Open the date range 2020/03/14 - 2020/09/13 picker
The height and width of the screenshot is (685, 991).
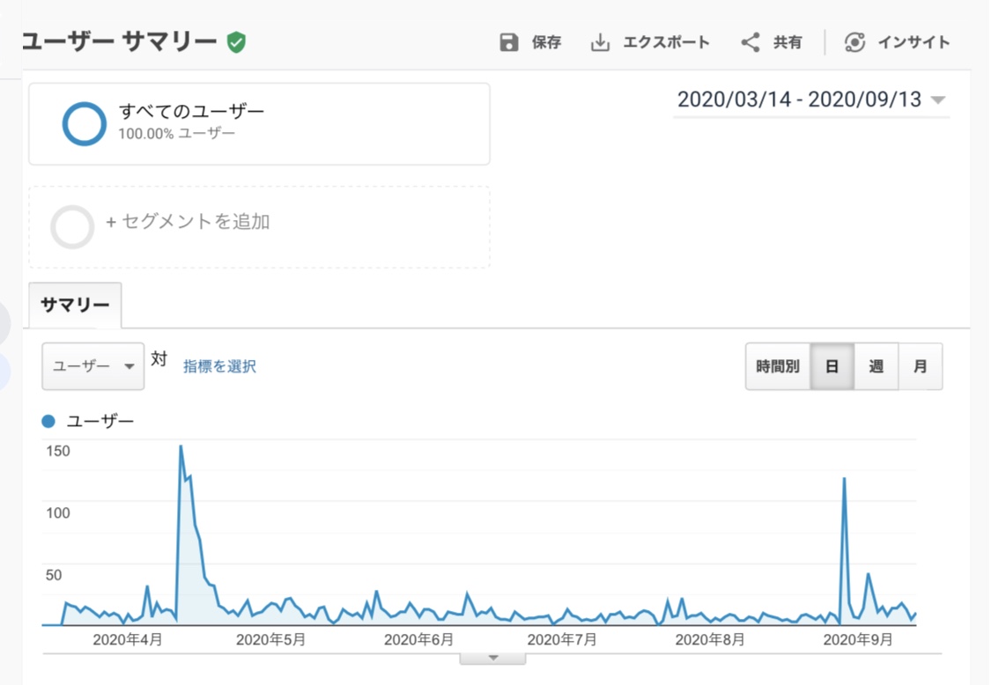point(811,99)
